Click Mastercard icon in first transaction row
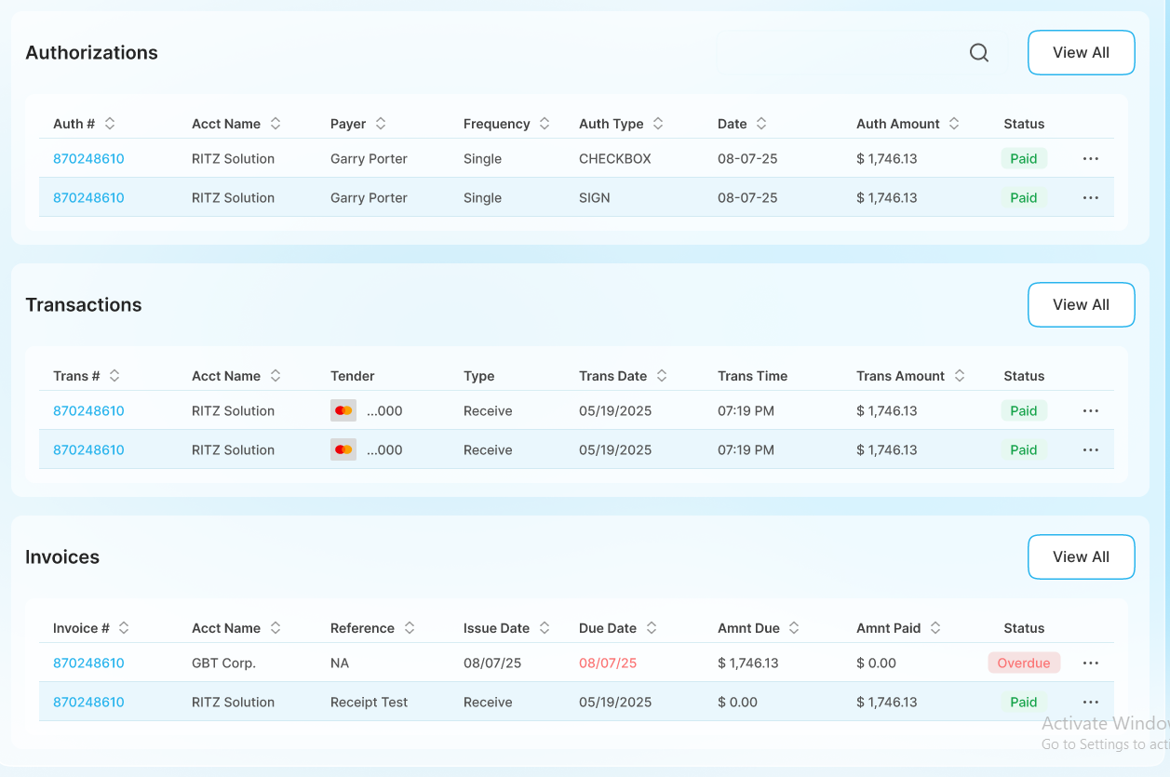Viewport: 1170px width, 777px height. click(x=343, y=411)
